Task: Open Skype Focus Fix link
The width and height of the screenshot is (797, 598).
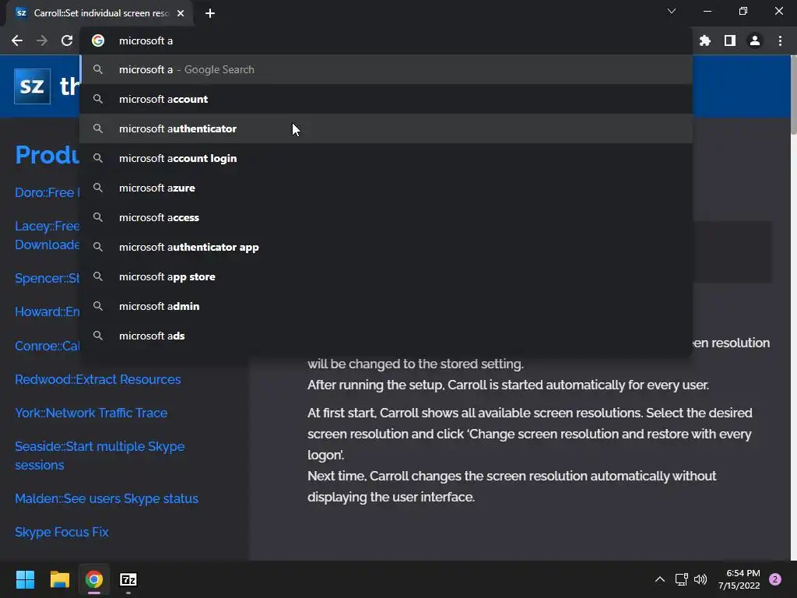Action: pyautogui.click(x=61, y=532)
